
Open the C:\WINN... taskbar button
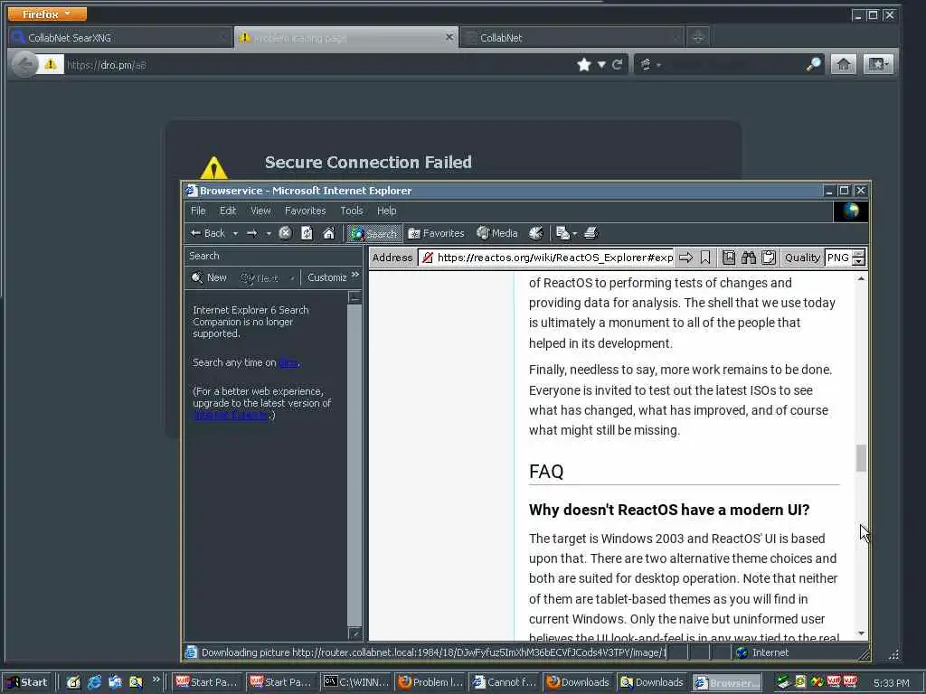(x=357, y=682)
